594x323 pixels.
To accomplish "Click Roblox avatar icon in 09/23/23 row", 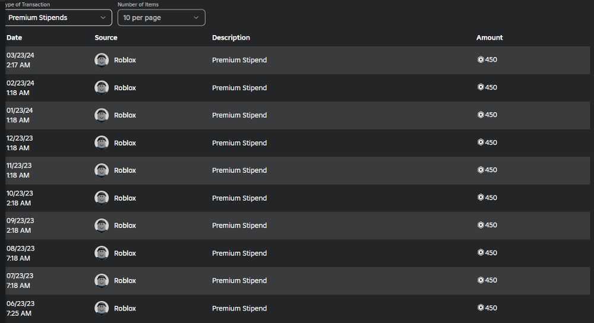I will tap(102, 225).
